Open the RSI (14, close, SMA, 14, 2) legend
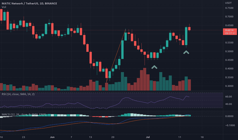Viewport: 238px width, 140px height. click(x=18, y=94)
